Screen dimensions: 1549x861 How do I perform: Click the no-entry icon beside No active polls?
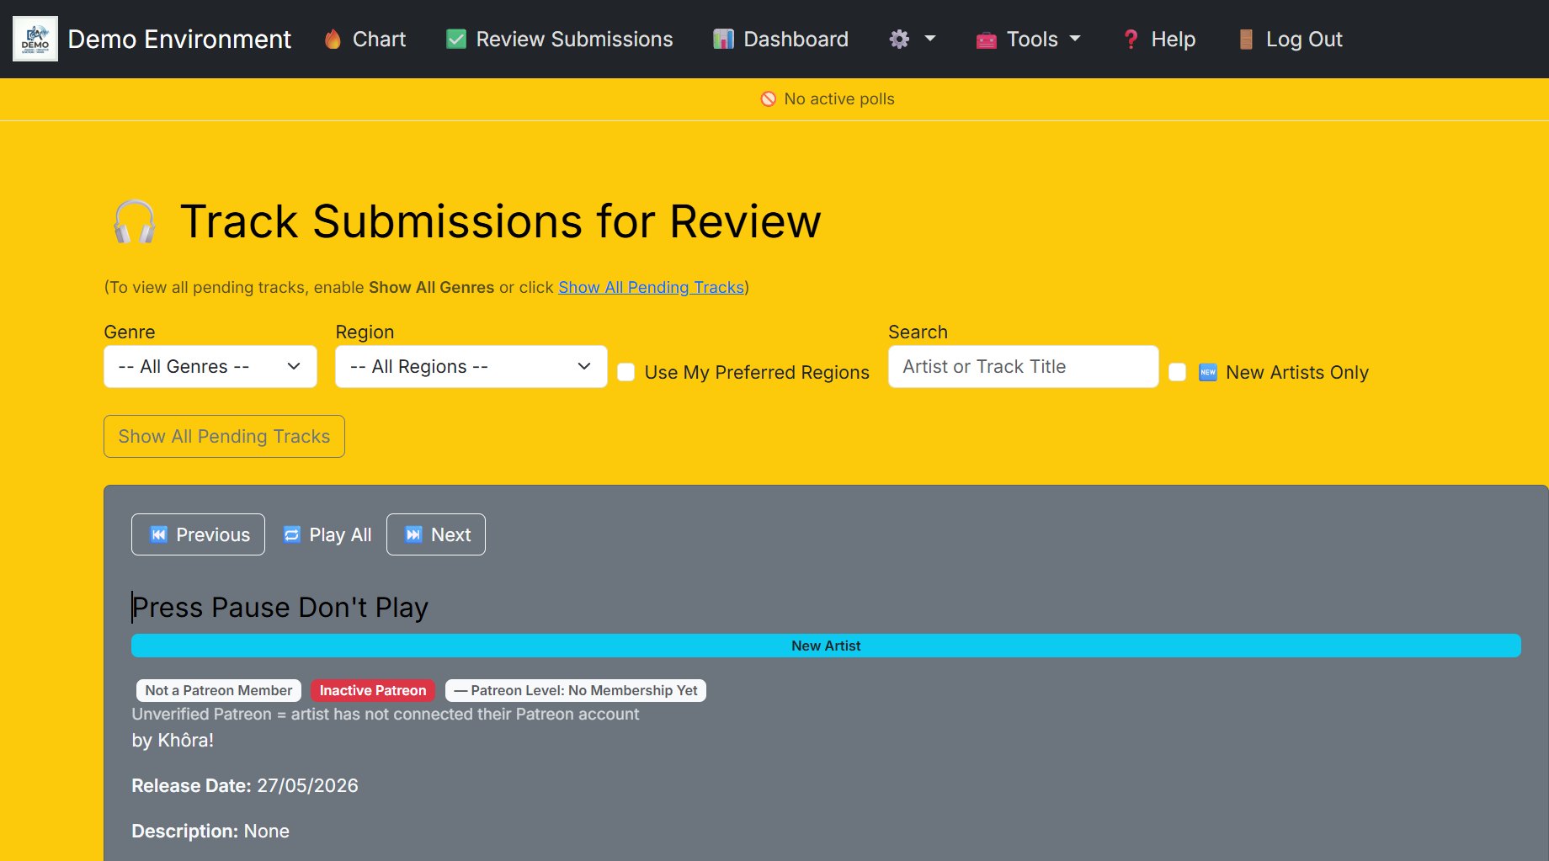coord(768,98)
